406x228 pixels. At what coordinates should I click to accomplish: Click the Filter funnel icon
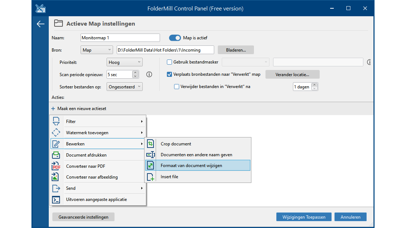(56, 122)
